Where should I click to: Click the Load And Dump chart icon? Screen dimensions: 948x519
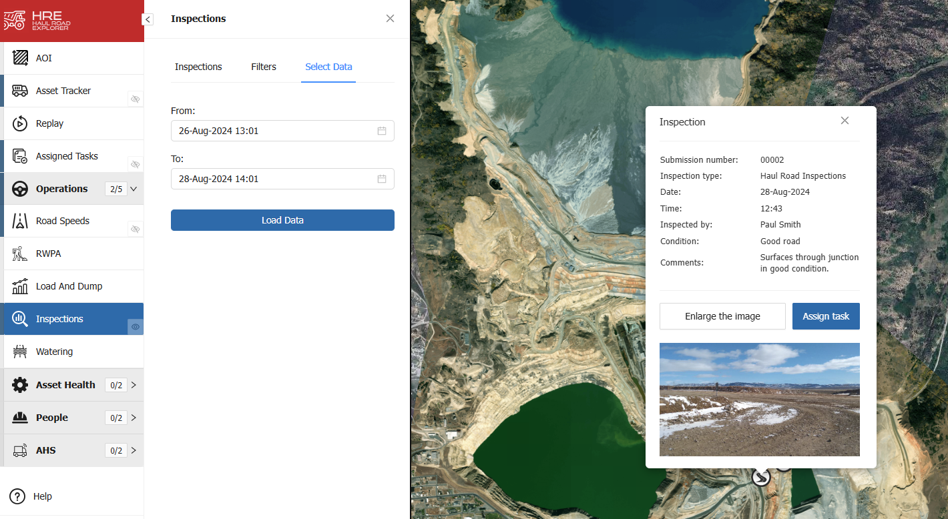pos(20,286)
